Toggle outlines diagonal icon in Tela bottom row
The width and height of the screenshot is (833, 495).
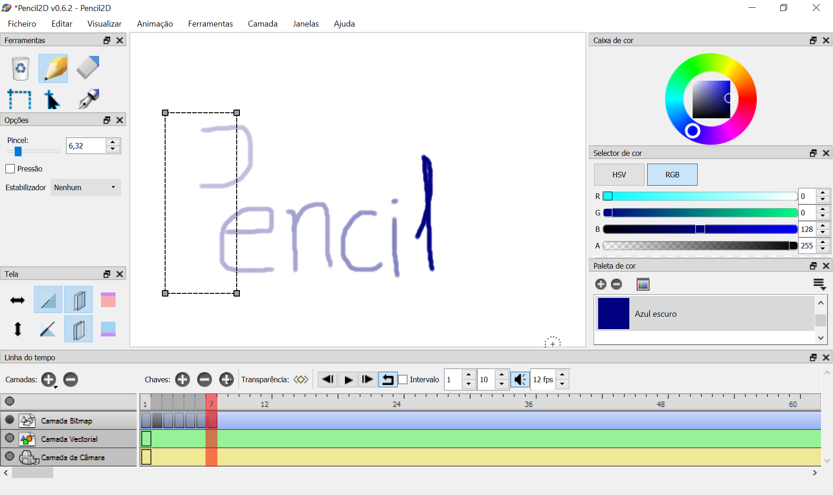(x=48, y=329)
